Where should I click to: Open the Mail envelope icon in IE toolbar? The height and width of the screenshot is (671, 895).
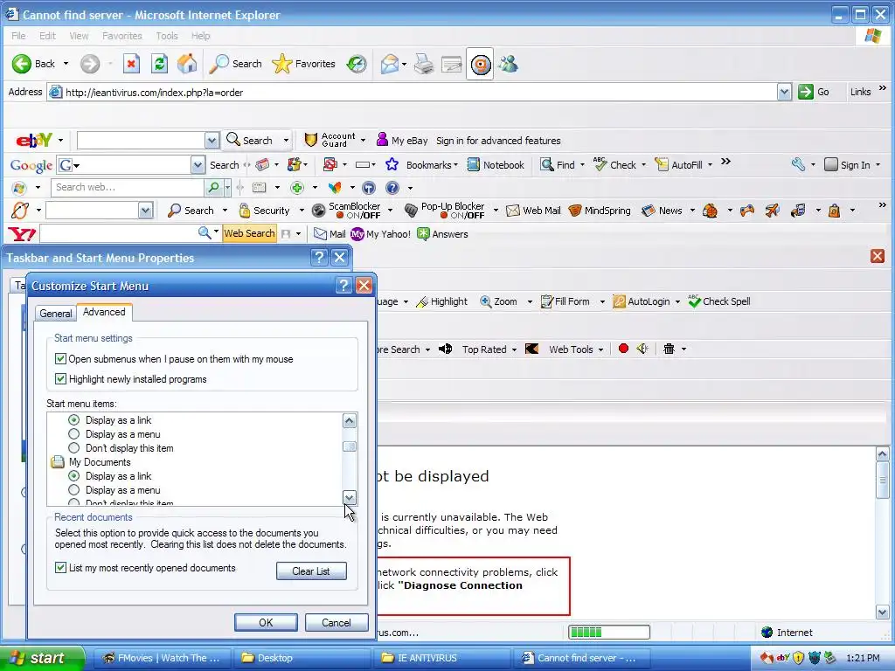(x=390, y=64)
